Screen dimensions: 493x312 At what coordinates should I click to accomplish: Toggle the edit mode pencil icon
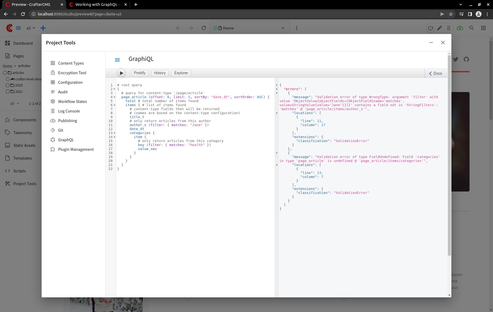click(x=440, y=28)
